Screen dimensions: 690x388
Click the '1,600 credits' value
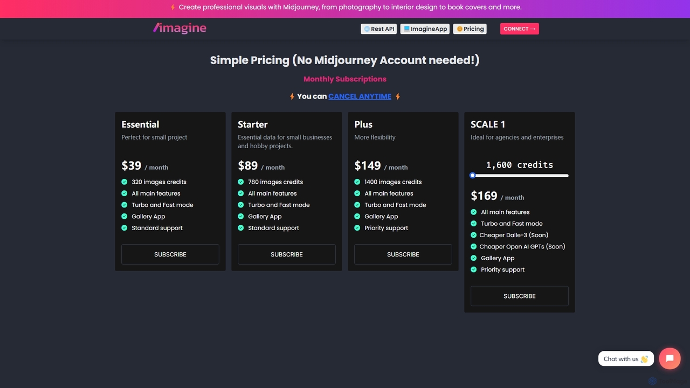[x=520, y=165]
